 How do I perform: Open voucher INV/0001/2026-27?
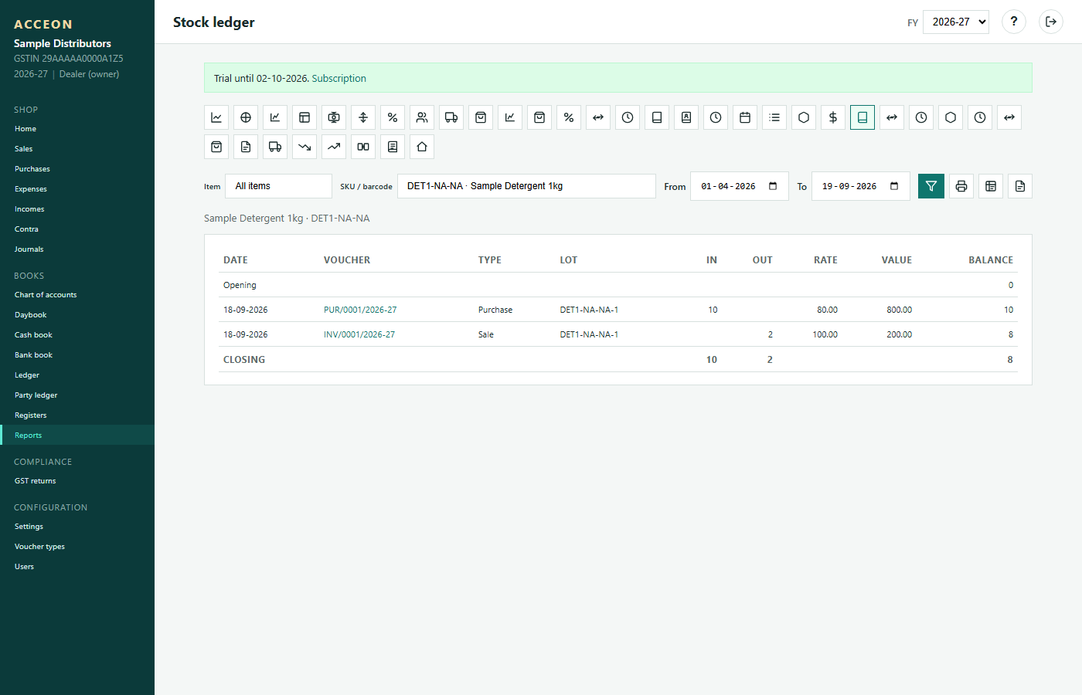coord(359,334)
